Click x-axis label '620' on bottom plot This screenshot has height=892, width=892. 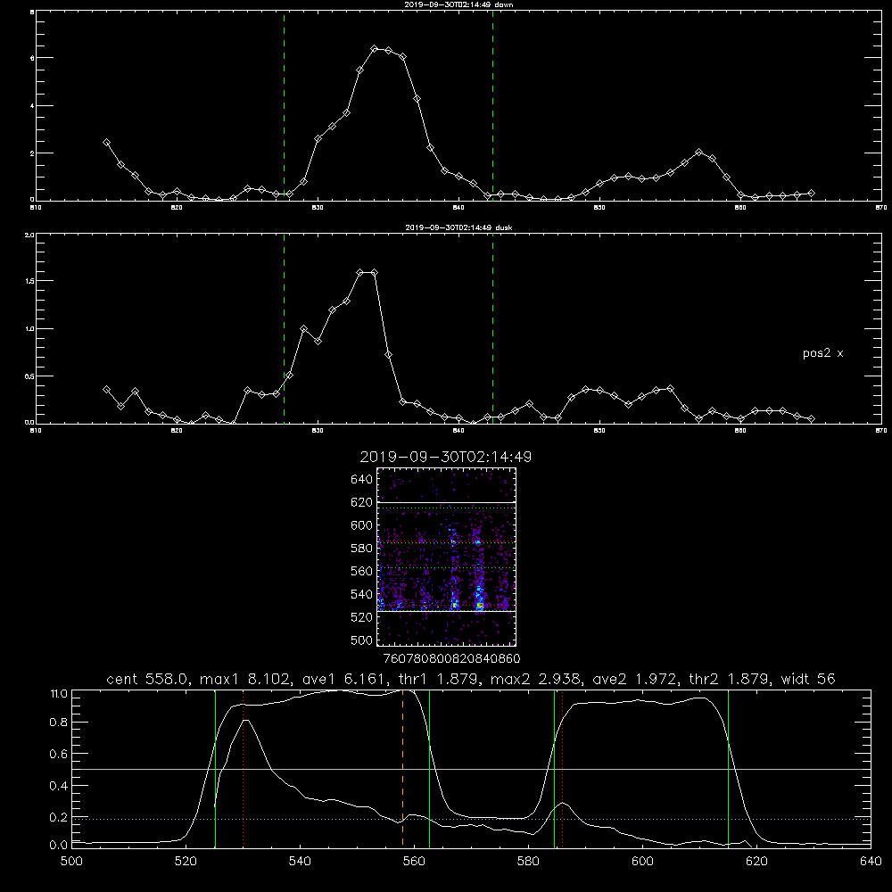[756, 862]
